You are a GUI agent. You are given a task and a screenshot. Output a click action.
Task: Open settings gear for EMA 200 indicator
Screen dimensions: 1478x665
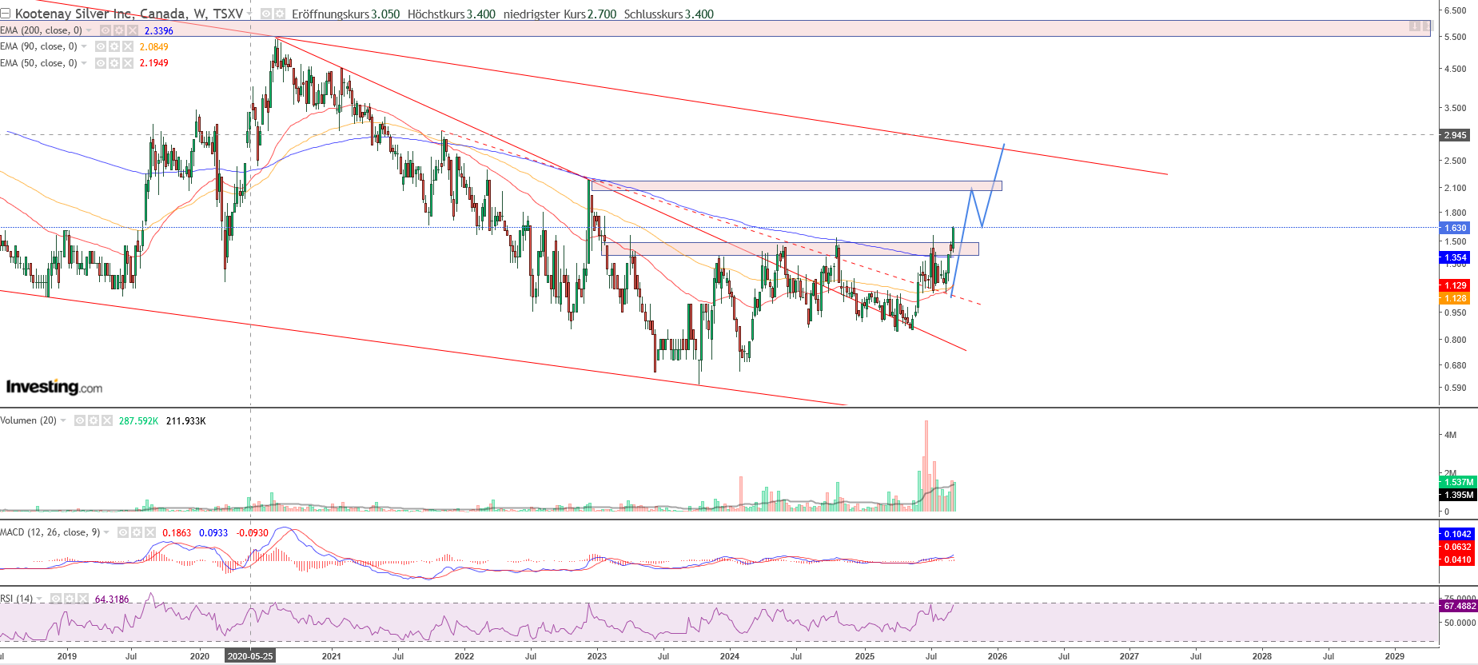pos(119,30)
